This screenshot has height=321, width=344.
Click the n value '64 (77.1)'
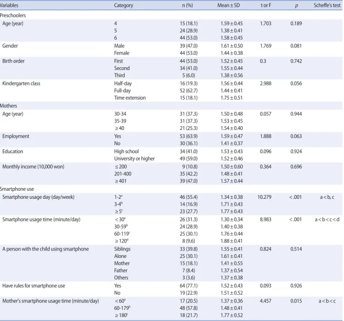[x=189, y=286]
